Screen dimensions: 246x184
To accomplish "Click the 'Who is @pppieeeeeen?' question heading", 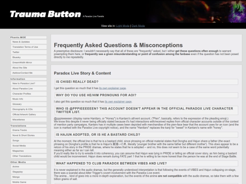I will (x=146, y=110).
